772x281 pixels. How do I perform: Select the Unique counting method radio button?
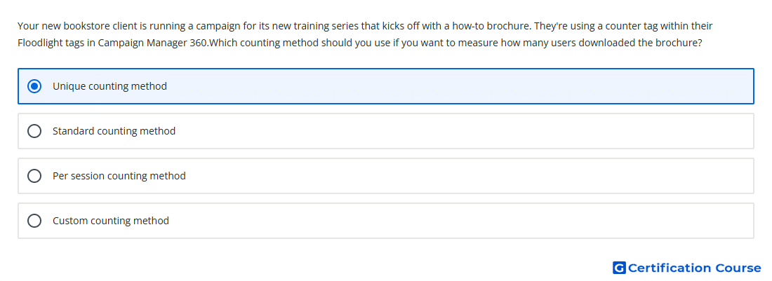(34, 86)
